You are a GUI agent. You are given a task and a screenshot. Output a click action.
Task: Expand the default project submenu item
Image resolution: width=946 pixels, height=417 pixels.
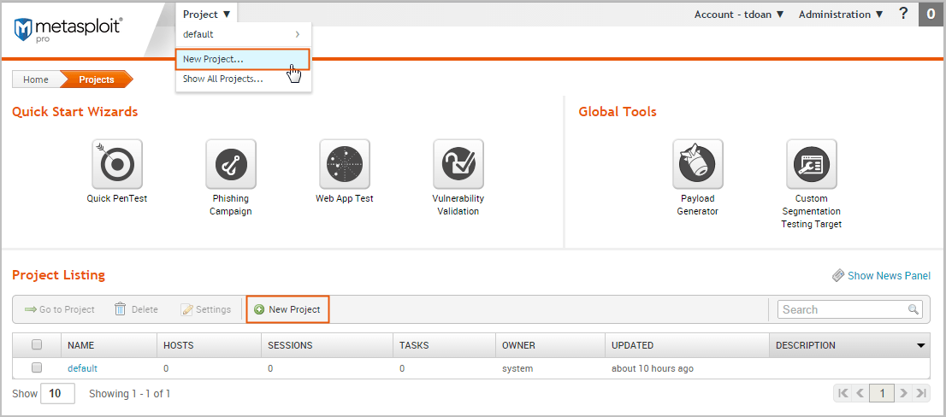click(x=242, y=35)
